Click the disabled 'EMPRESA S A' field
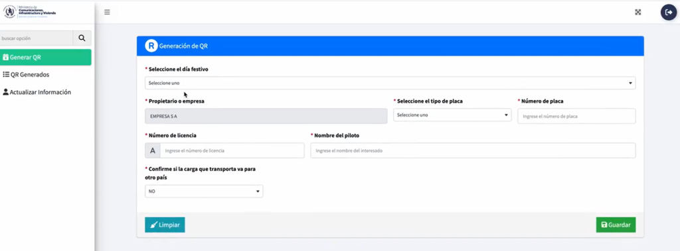Viewport: 680px width, 251px height. coord(266,116)
